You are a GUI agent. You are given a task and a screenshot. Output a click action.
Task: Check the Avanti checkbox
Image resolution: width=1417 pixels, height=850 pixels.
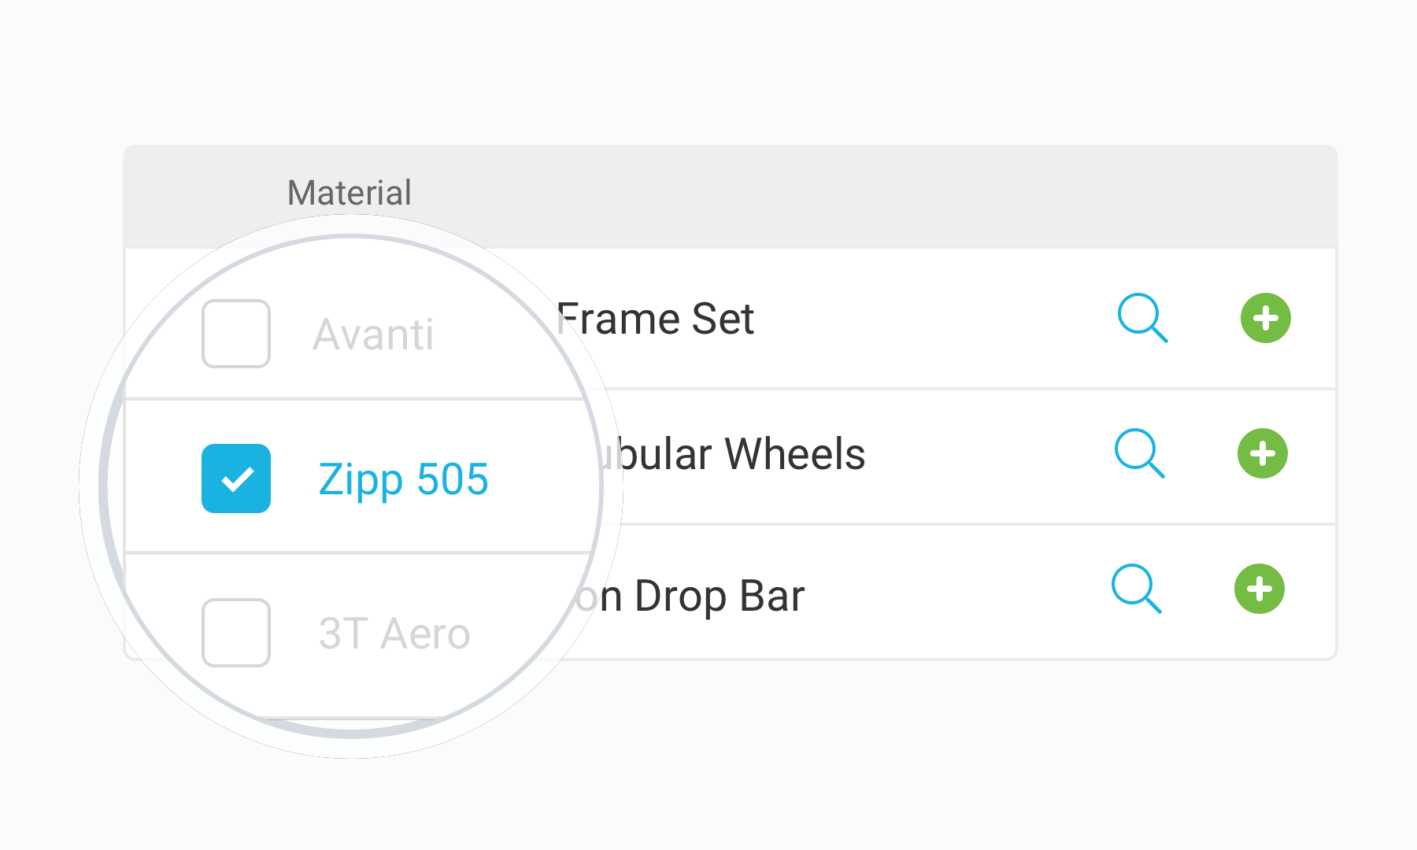(236, 334)
